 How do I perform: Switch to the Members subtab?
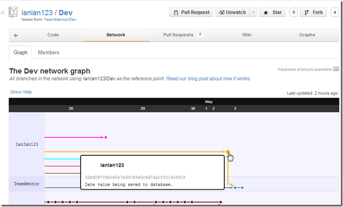[x=48, y=52]
